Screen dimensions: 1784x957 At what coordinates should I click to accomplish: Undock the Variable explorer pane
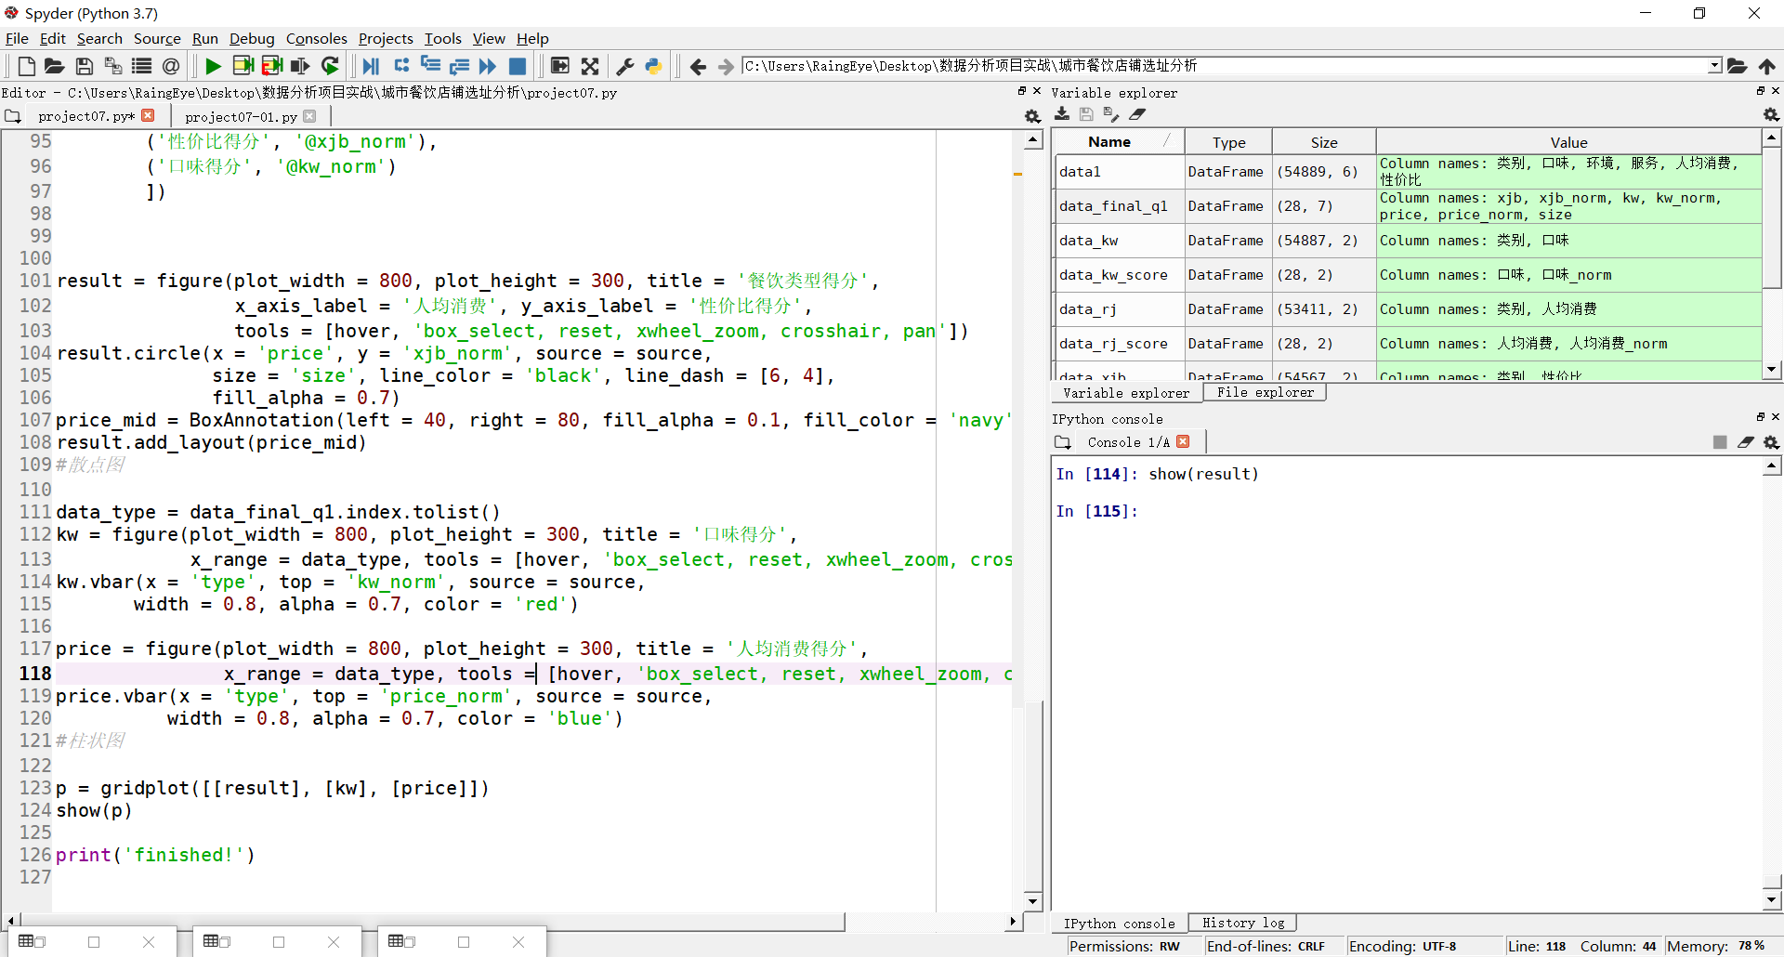tap(1760, 91)
